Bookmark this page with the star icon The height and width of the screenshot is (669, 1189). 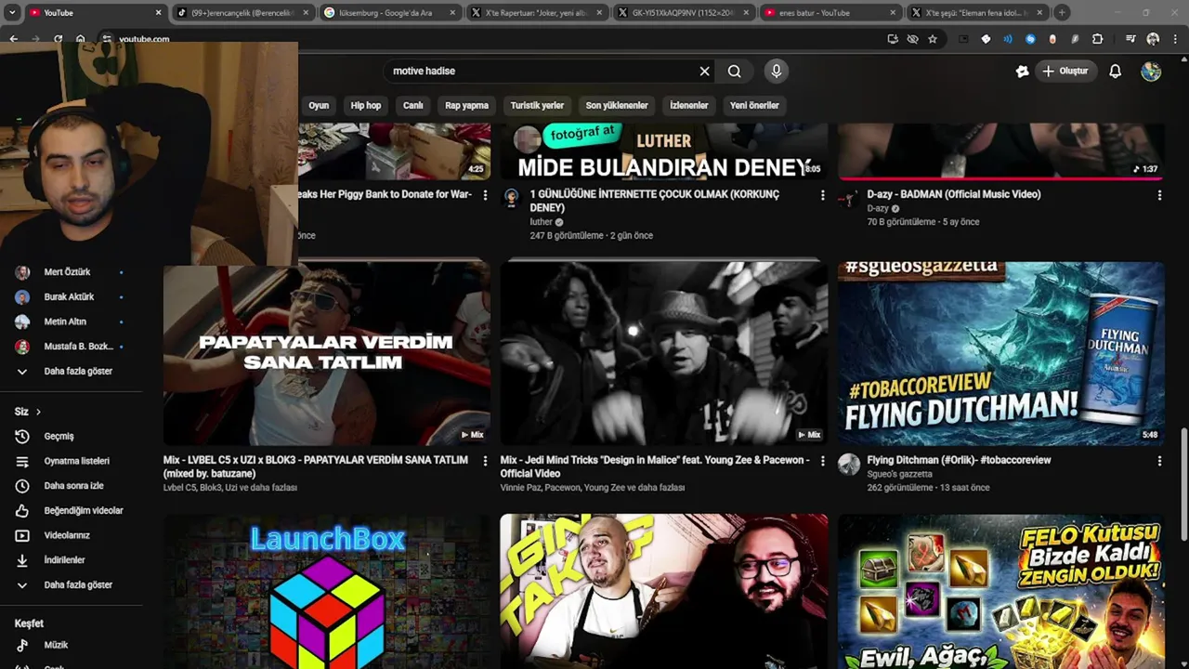click(933, 39)
